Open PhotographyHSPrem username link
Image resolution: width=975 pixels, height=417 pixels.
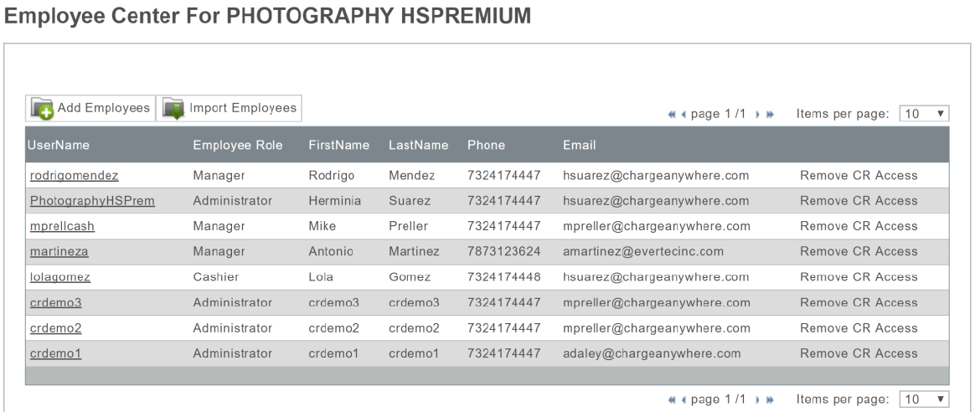(92, 201)
